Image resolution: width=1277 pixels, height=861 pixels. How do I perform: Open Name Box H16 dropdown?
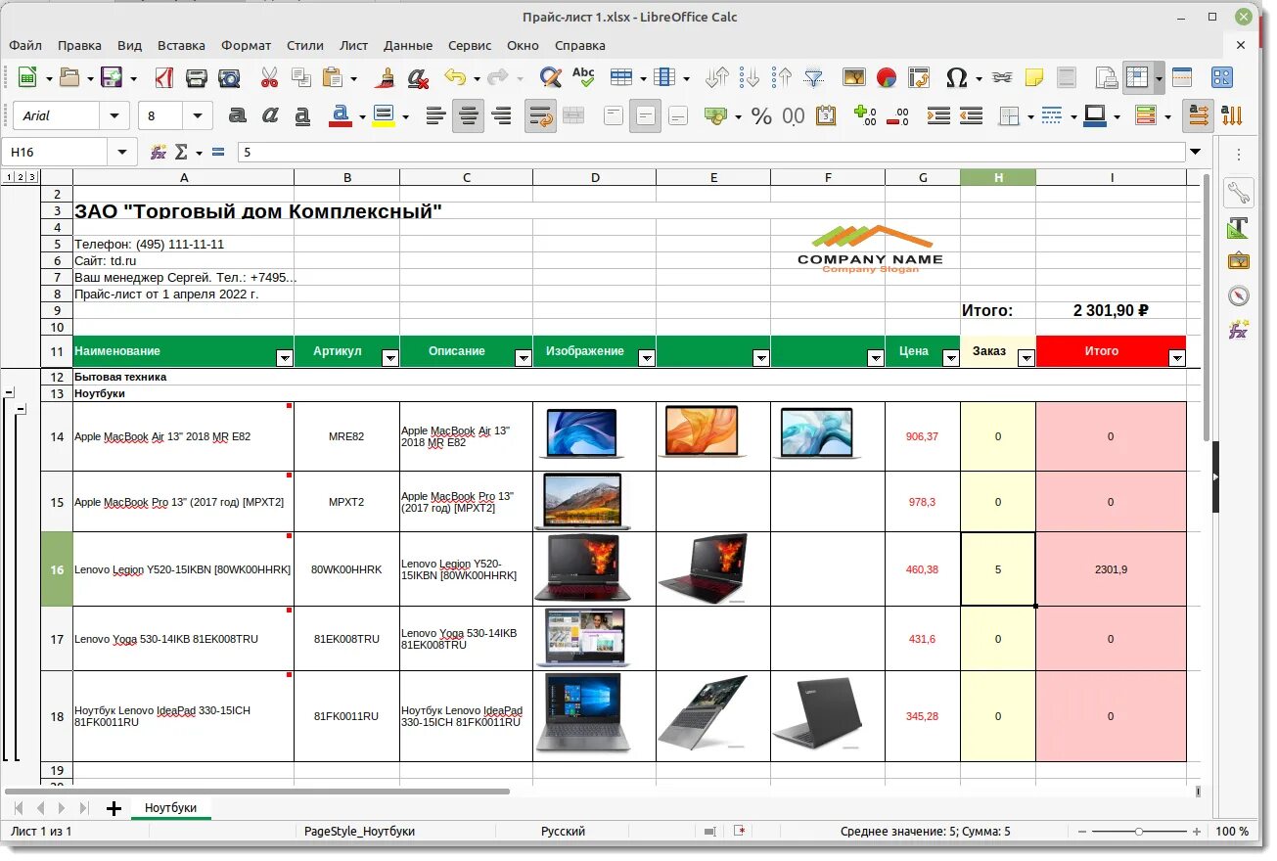[121, 153]
